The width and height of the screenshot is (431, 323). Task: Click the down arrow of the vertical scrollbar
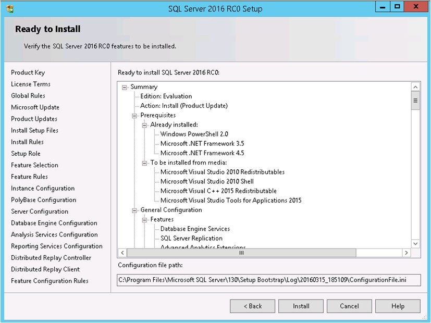click(x=415, y=244)
